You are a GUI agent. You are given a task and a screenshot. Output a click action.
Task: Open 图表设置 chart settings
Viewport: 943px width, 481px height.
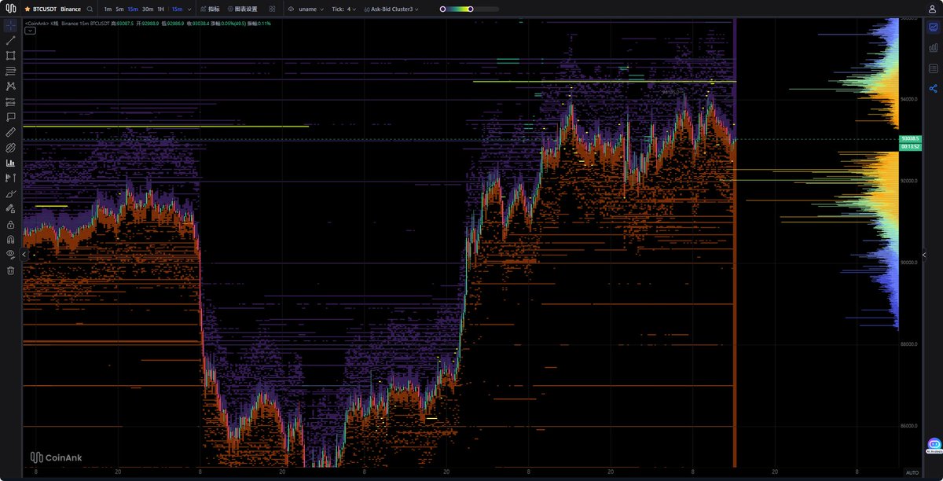pyautogui.click(x=243, y=9)
